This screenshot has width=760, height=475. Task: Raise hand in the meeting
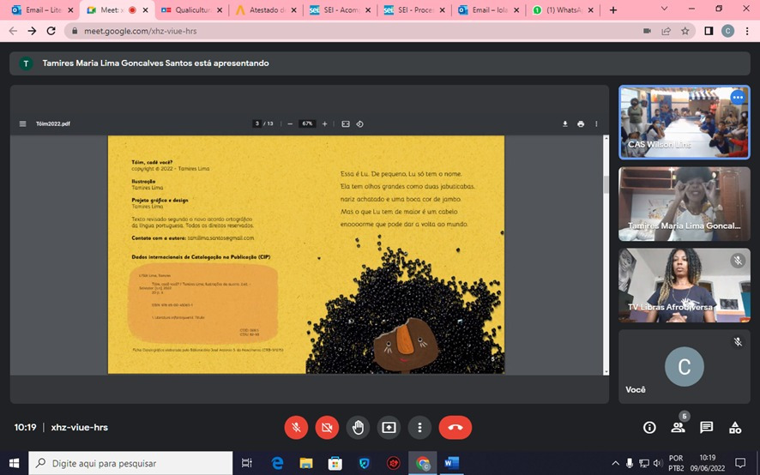pyautogui.click(x=358, y=428)
